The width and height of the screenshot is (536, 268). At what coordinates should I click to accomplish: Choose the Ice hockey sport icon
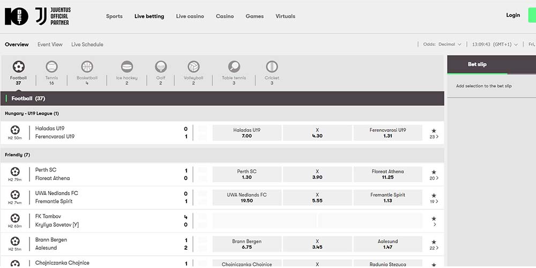(126, 67)
